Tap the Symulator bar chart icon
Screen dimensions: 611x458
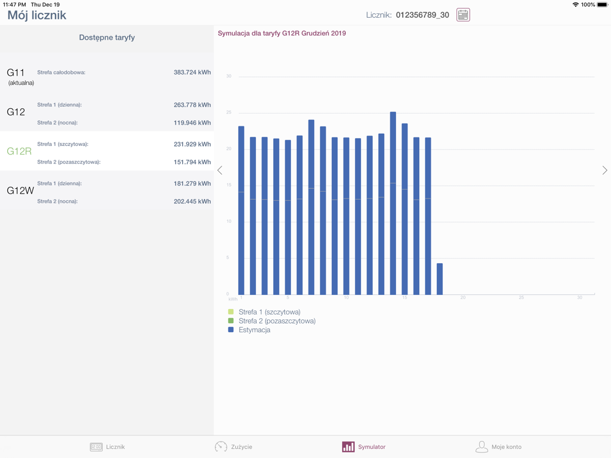pyautogui.click(x=348, y=447)
